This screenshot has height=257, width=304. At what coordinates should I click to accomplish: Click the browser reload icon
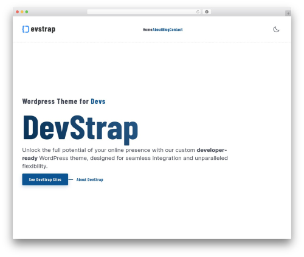pyautogui.click(x=198, y=12)
